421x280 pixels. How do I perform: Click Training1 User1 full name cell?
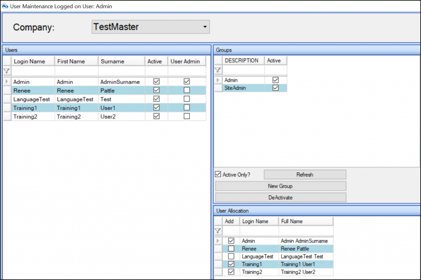pyautogui.click(x=306, y=264)
